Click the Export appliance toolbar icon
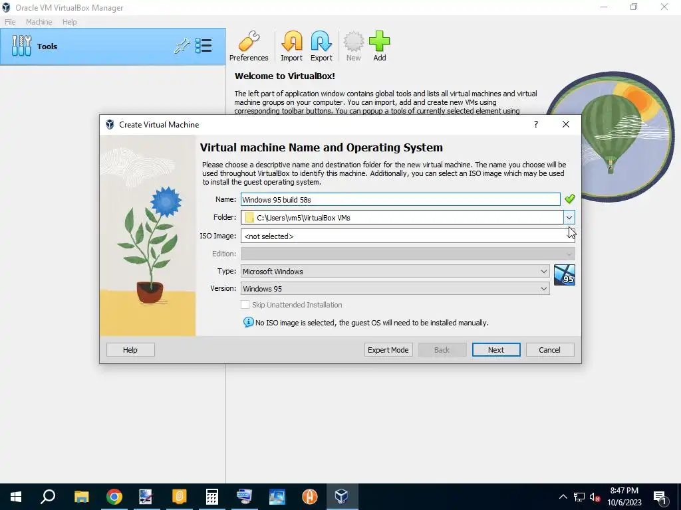Viewport: 681px width, 510px height. click(x=321, y=46)
